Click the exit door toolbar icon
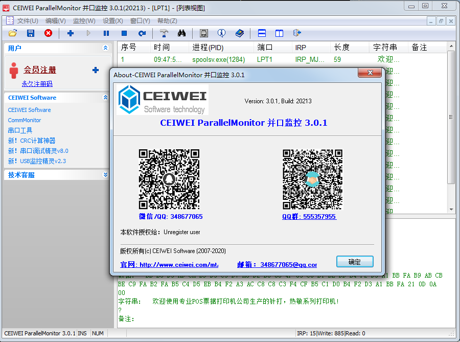 pos(297,33)
